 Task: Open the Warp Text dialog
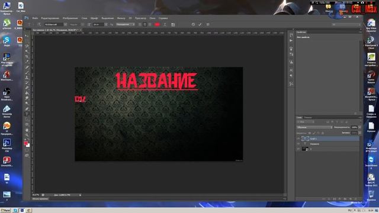165,24
